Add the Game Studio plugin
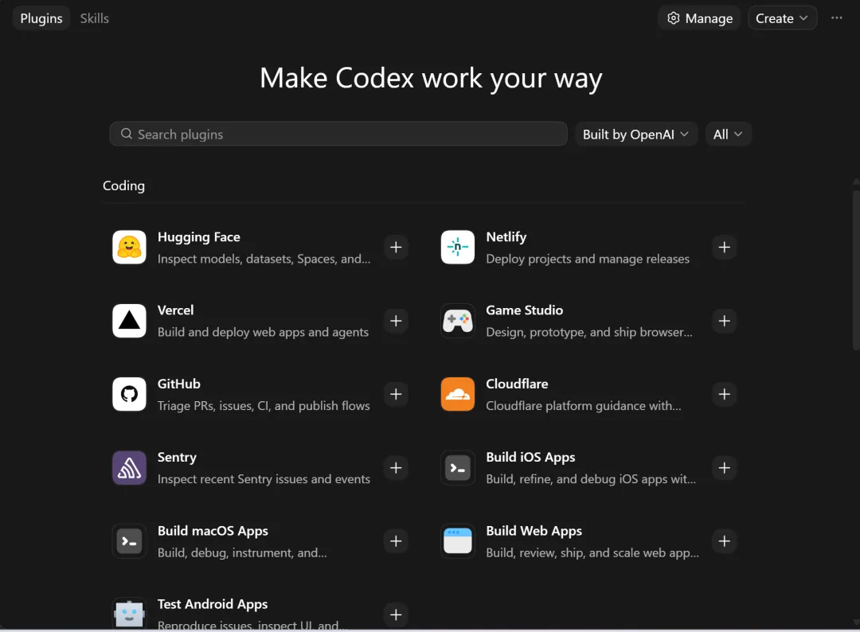The width and height of the screenshot is (860, 632). click(x=724, y=321)
